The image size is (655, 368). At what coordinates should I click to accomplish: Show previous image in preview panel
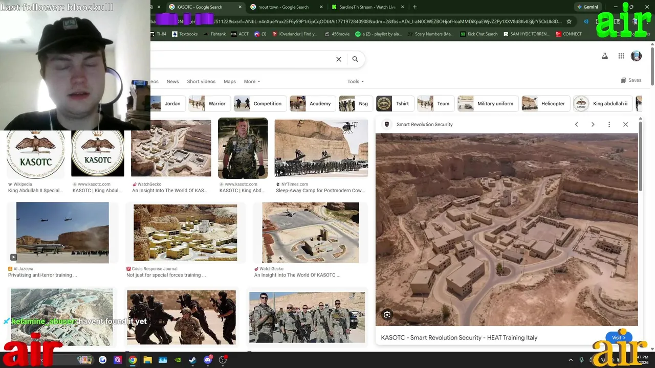pyautogui.click(x=576, y=124)
